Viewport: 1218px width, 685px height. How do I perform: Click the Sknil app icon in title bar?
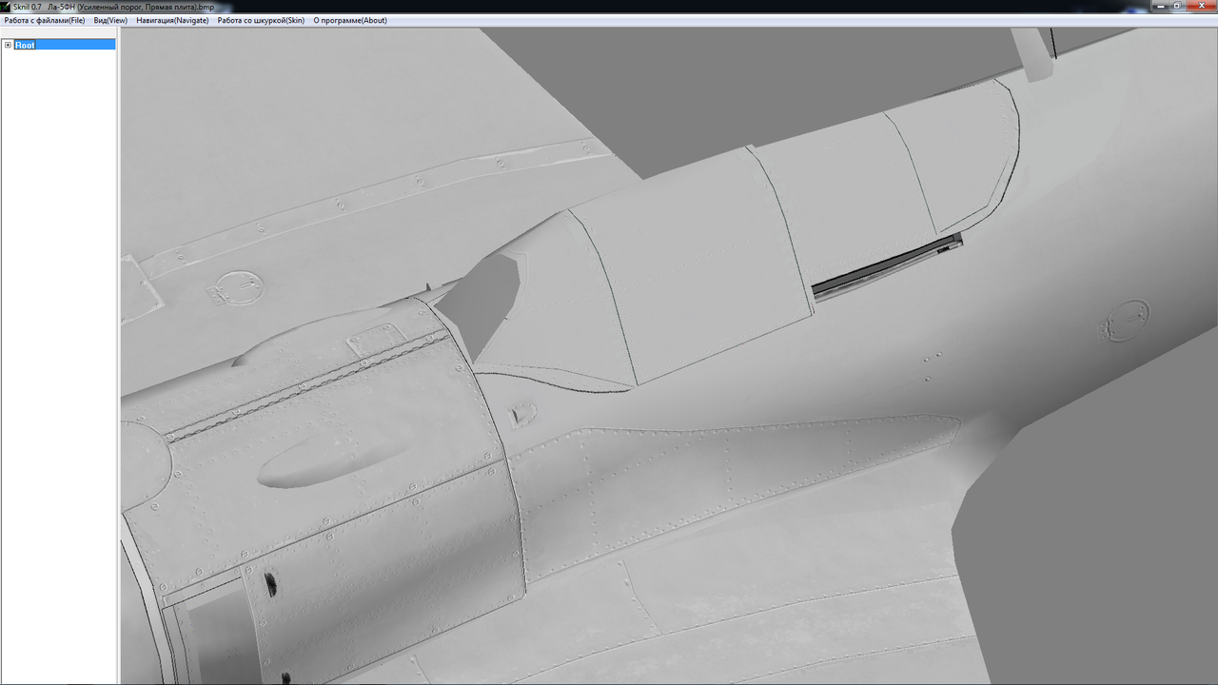(x=6, y=6)
